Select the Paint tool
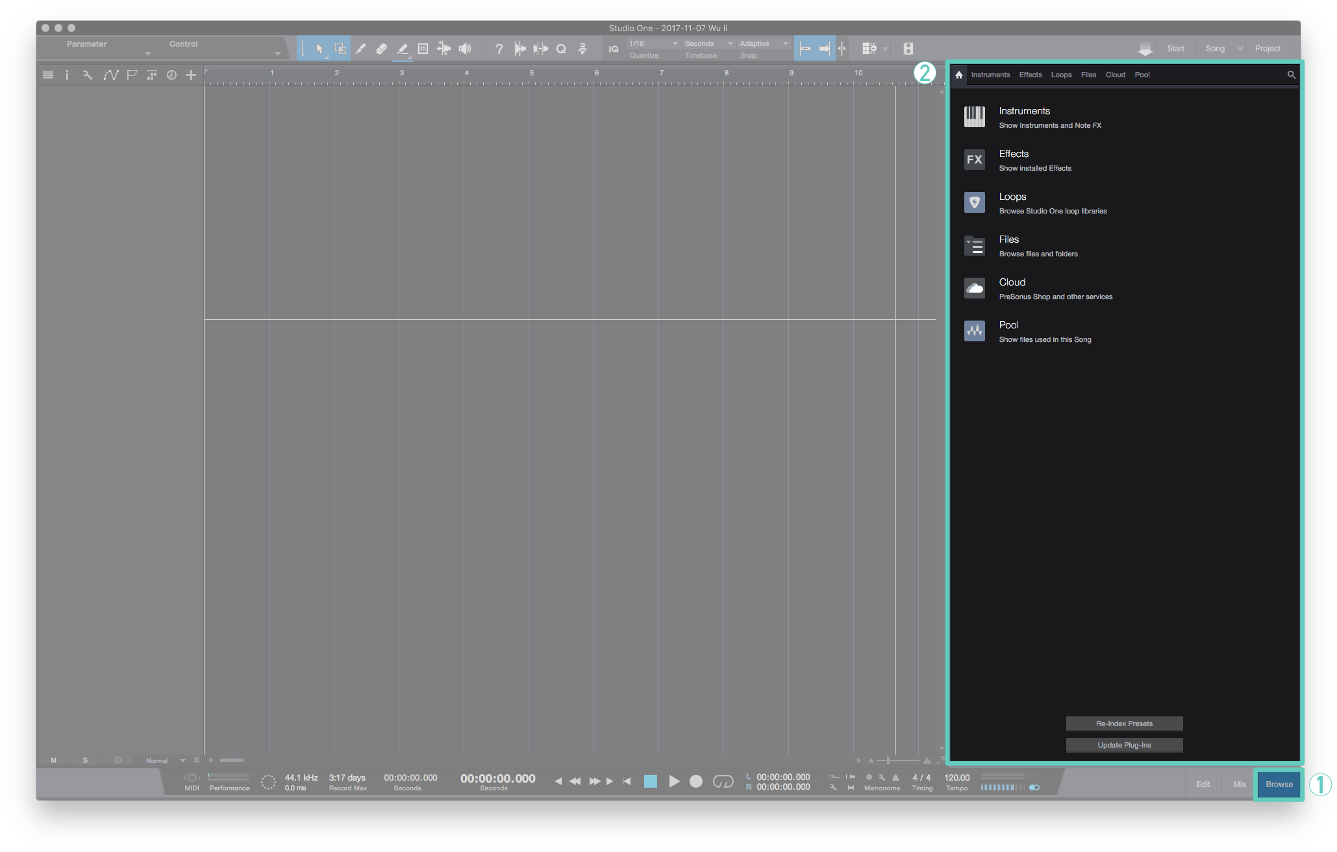Screen dimensions: 1337x852 point(403,49)
